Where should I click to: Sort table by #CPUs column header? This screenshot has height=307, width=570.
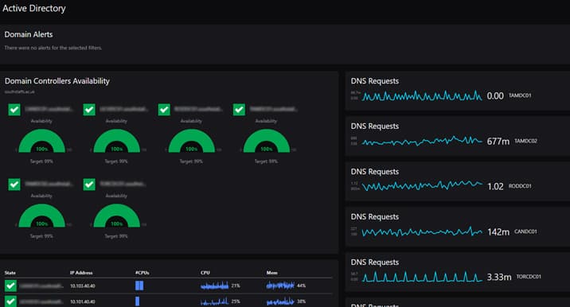[x=142, y=273]
